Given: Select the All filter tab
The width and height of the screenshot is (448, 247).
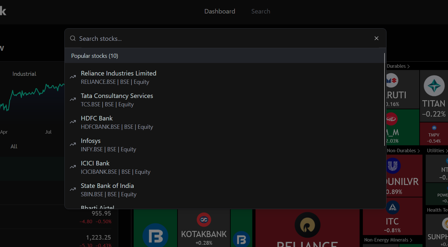Looking at the screenshot, I should [x=14, y=146].
